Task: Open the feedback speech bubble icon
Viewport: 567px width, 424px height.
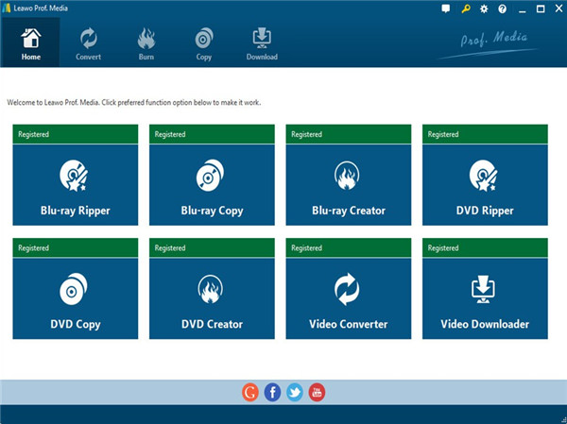Action: tap(447, 8)
